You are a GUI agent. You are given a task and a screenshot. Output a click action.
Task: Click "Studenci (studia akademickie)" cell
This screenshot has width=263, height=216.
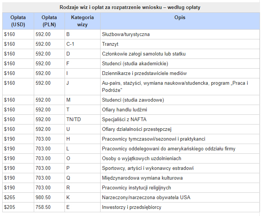point(180,63)
